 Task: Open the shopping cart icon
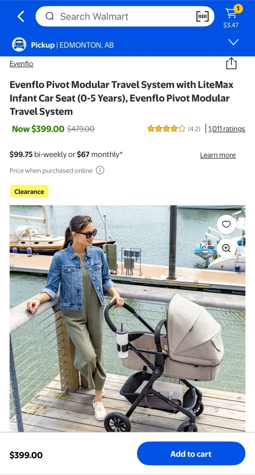point(231,13)
